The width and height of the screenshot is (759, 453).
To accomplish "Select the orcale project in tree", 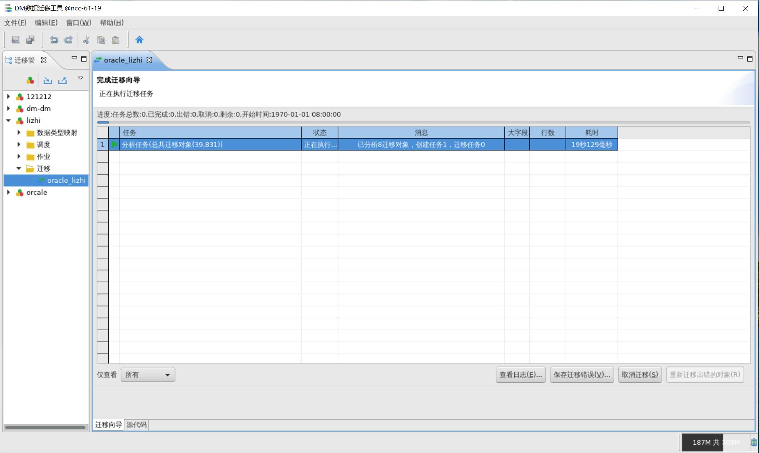I will click(x=37, y=192).
